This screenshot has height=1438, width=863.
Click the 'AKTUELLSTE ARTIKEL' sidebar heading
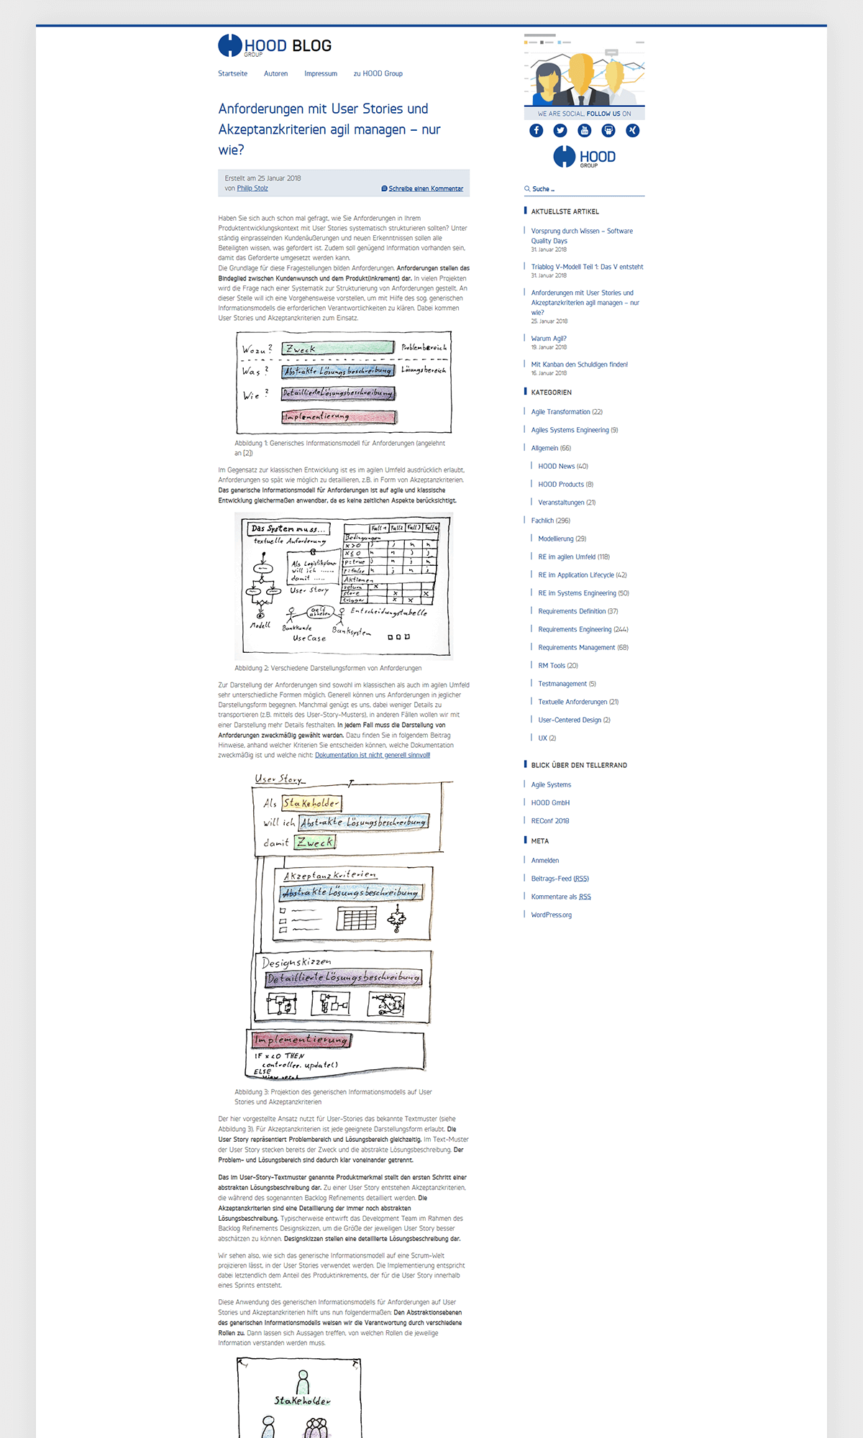pyautogui.click(x=565, y=211)
